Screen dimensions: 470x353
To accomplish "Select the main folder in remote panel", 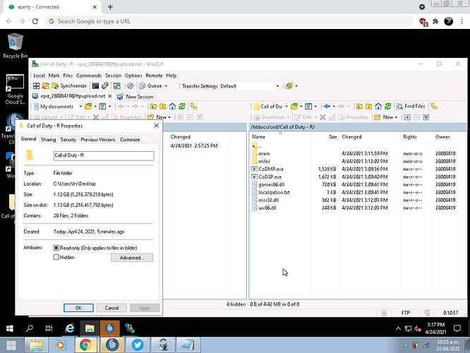I will [x=264, y=154].
